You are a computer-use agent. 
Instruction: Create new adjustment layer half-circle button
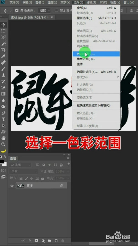pyautogui.click(x=43, y=240)
